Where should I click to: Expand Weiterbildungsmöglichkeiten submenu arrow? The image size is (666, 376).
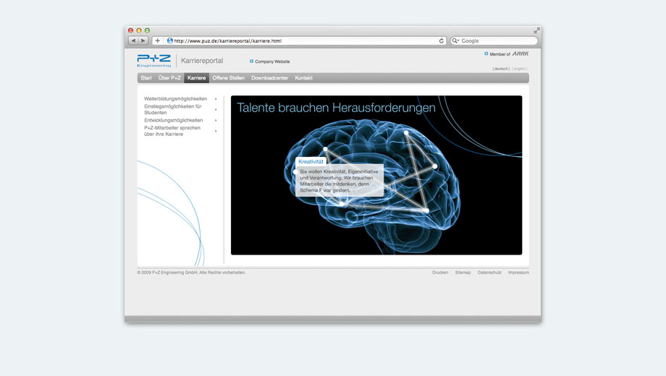[216, 98]
